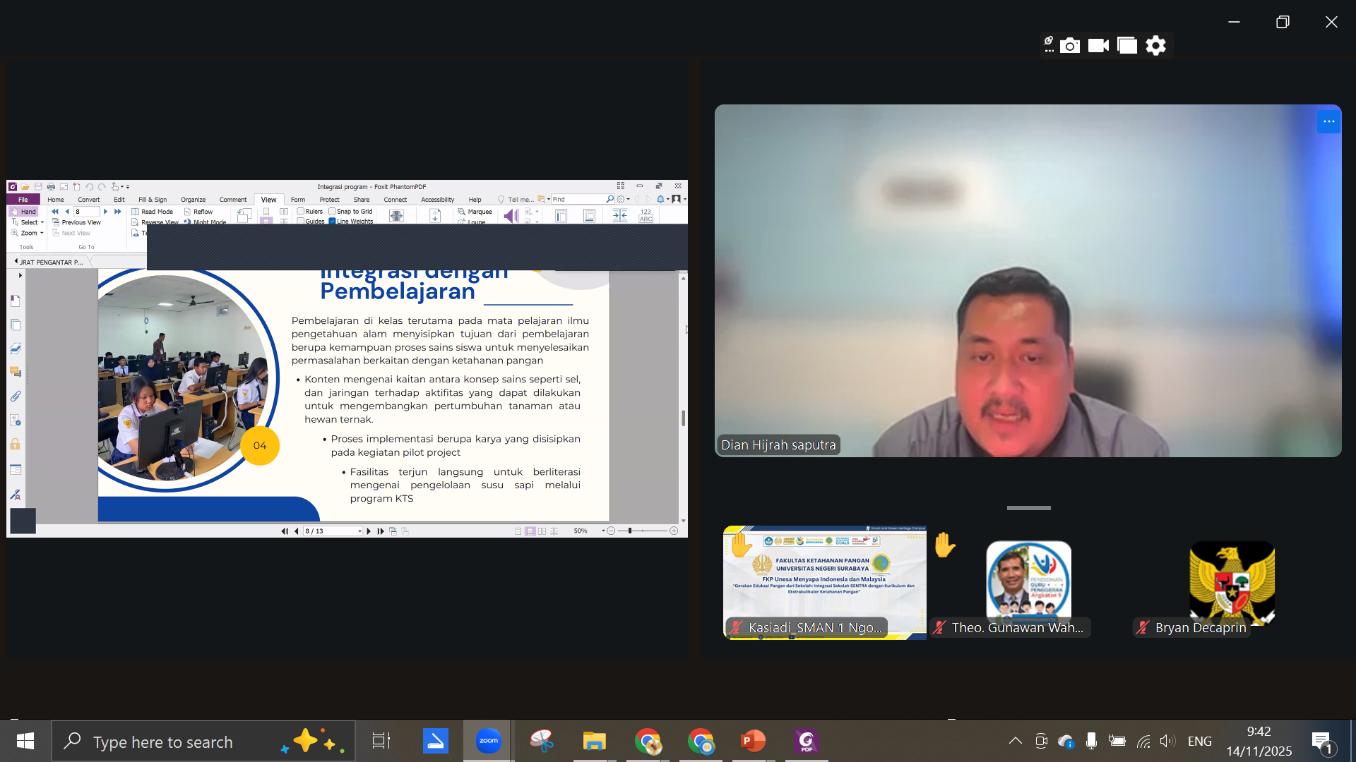The height and width of the screenshot is (762, 1356).
Task: Open Foxit PhantomPDF from the taskbar
Action: (x=806, y=742)
